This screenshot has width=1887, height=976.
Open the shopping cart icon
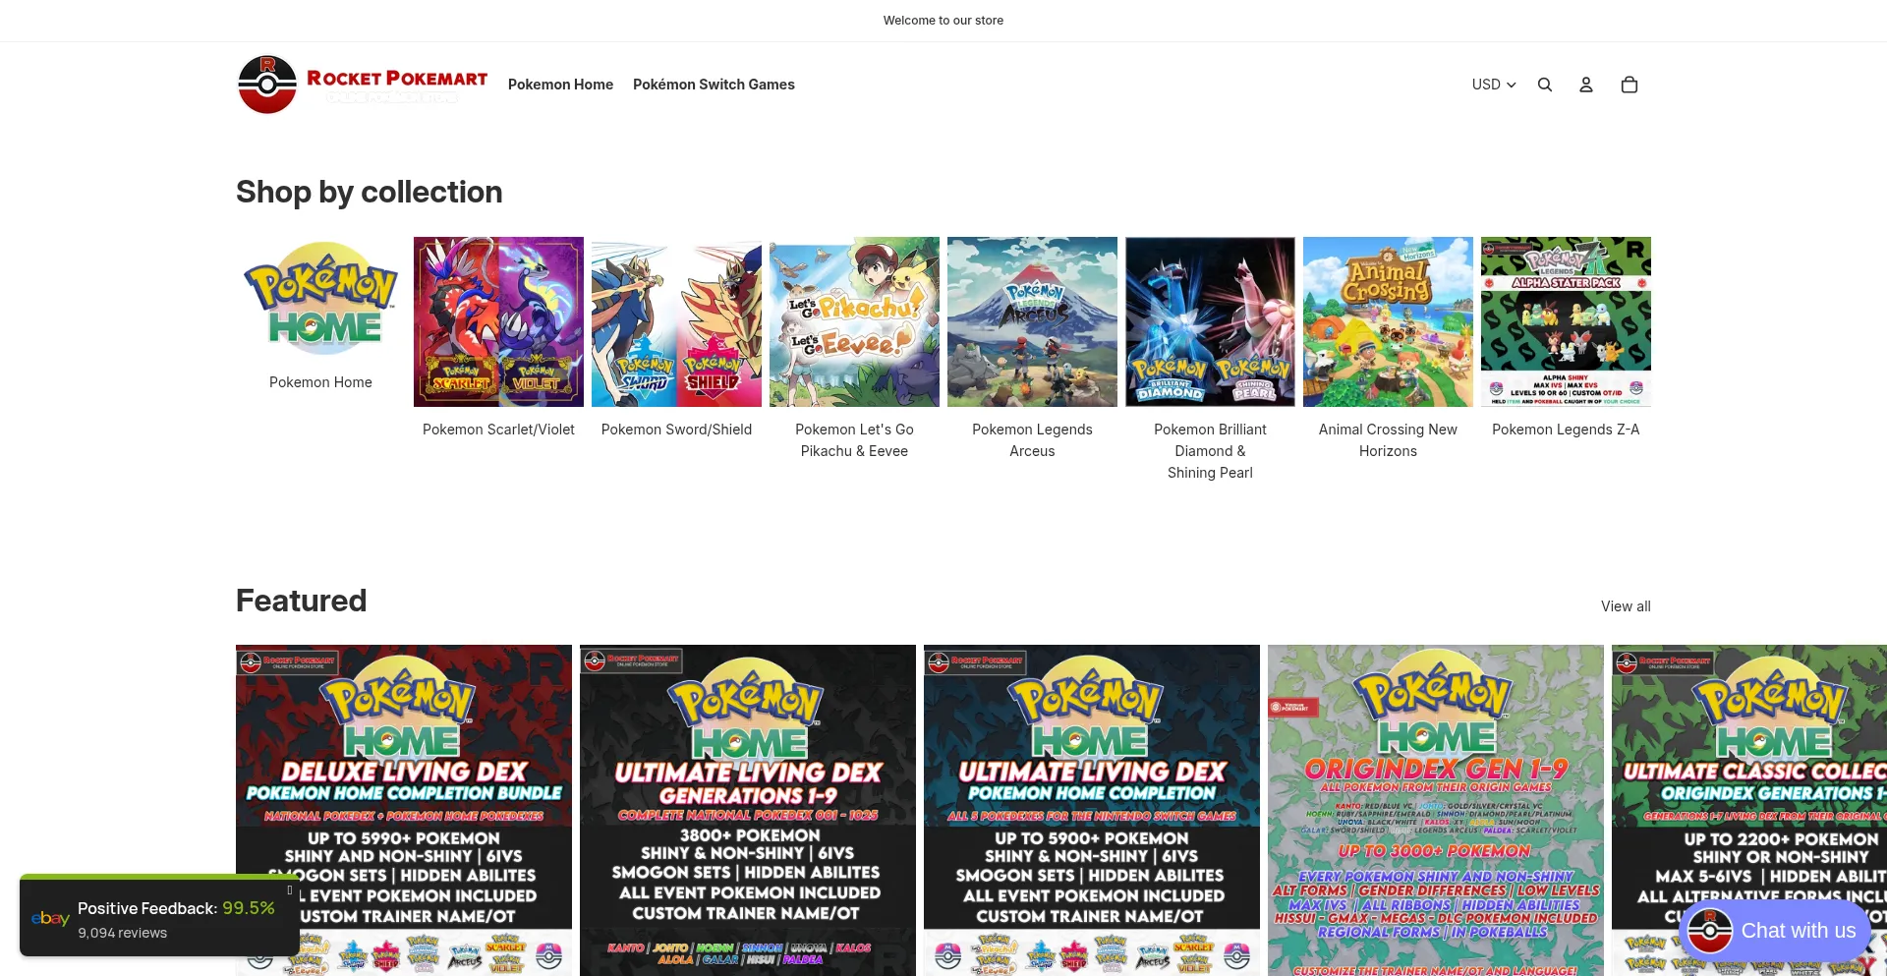point(1630,85)
